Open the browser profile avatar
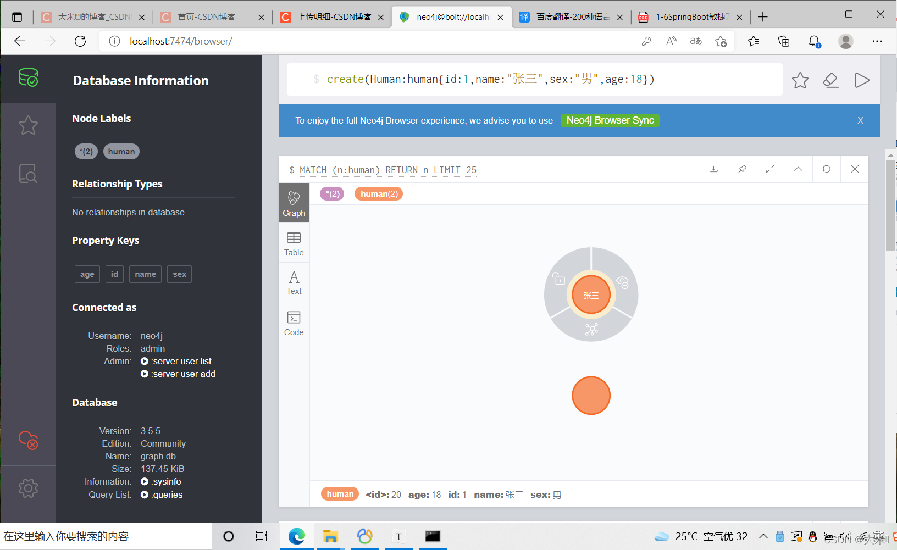This screenshot has width=897, height=550. tap(846, 41)
